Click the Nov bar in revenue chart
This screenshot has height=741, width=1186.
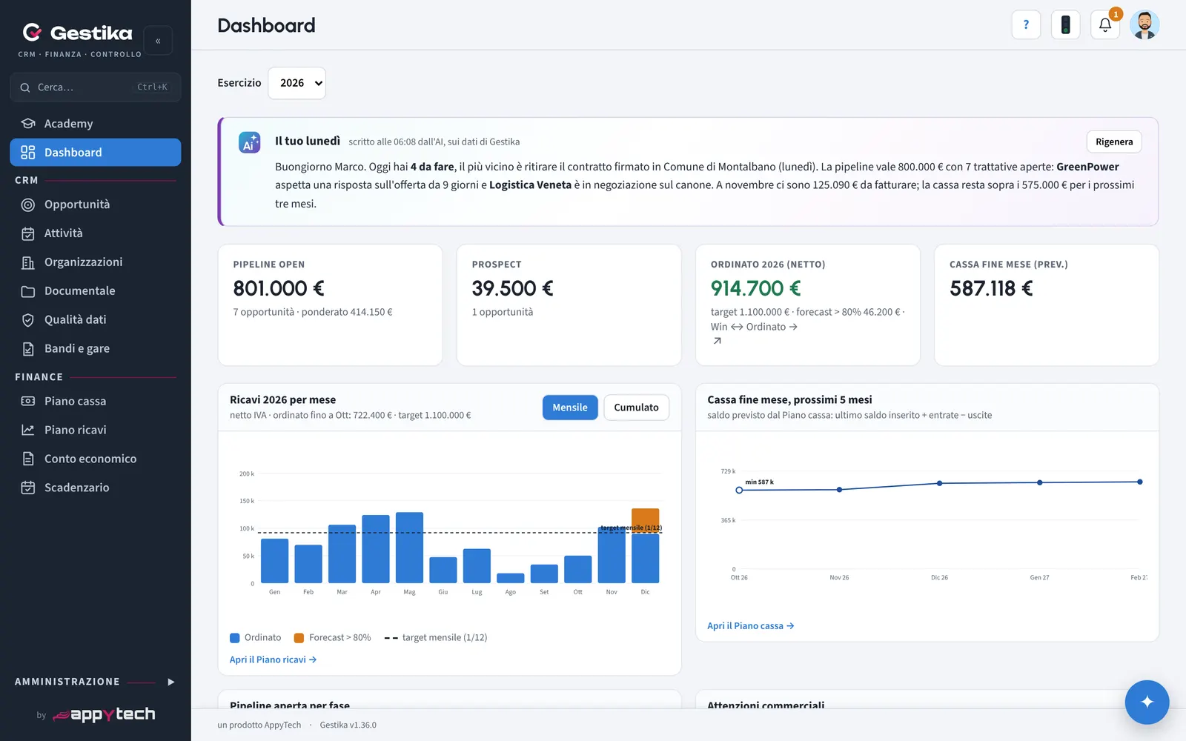[x=612, y=555]
